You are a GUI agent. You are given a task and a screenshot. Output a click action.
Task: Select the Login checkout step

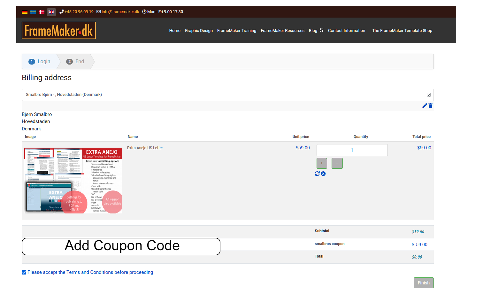[x=40, y=61]
